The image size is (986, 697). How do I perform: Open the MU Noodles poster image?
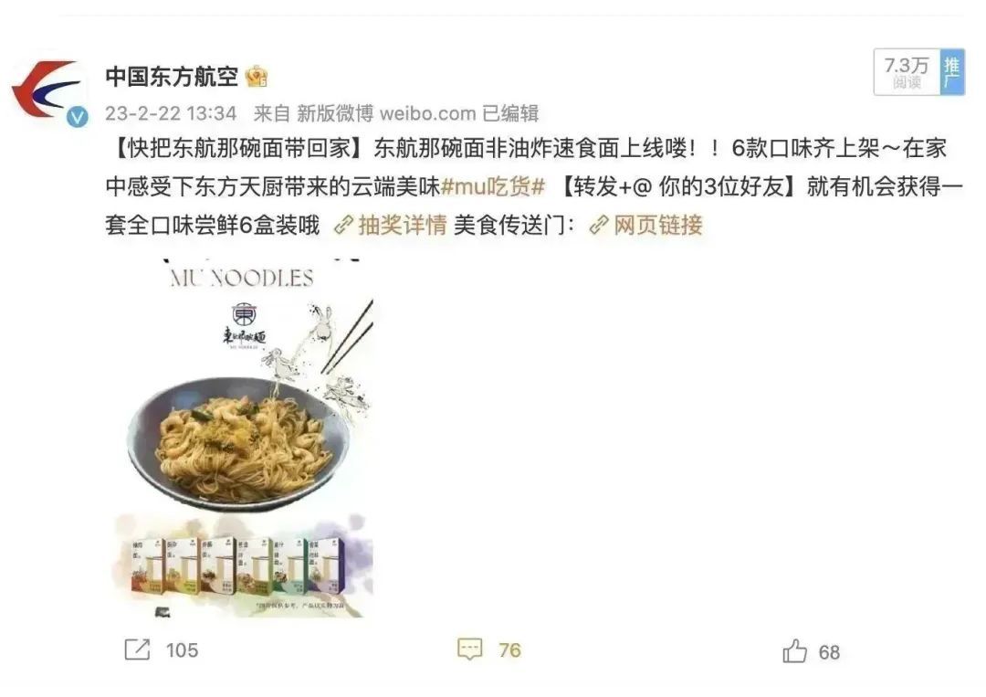click(x=243, y=438)
